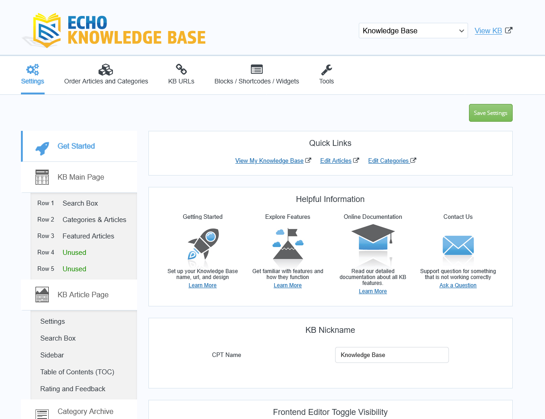The height and width of the screenshot is (419, 545).
Task: Open the Blocks / Shortcodes / Widgets tab
Action: (256, 75)
